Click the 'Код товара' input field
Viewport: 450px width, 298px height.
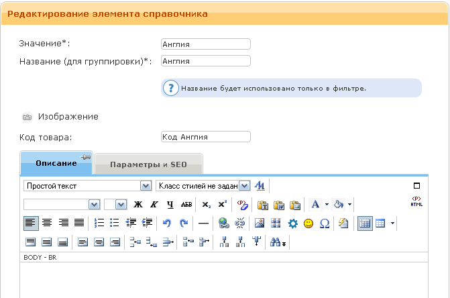[205, 137]
